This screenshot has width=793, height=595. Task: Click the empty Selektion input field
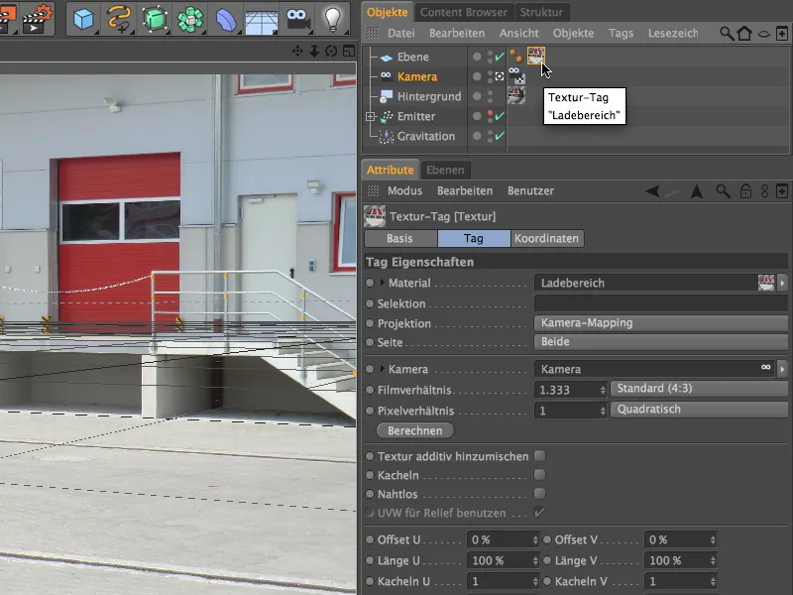click(661, 303)
